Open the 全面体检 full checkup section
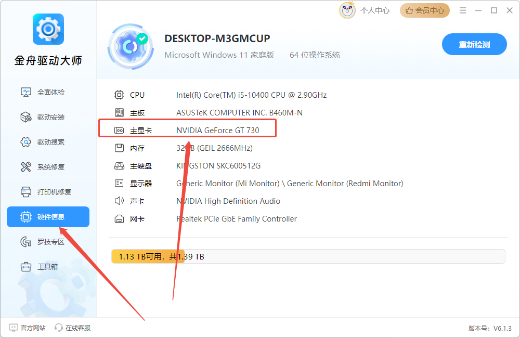 coord(48,92)
